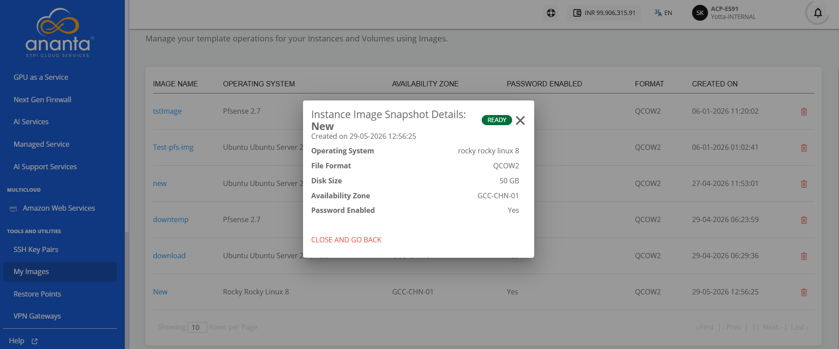Open the notifications bell
The width and height of the screenshot is (839, 349).
pos(818,13)
